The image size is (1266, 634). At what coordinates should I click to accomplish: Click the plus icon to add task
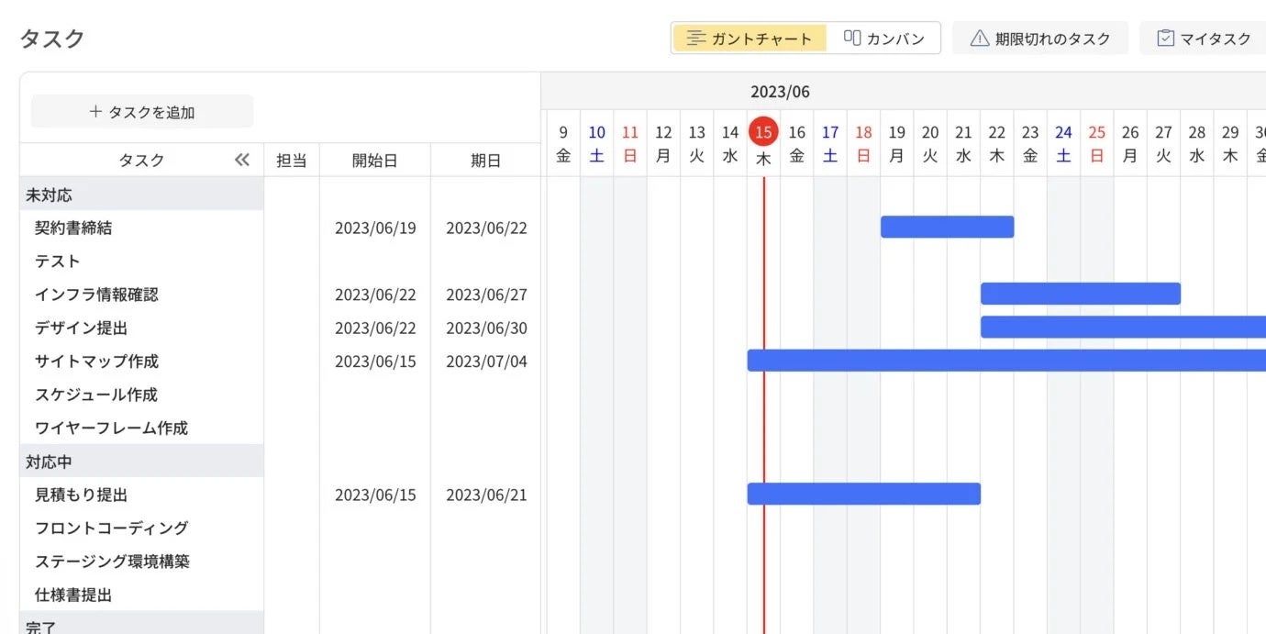(95, 112)
